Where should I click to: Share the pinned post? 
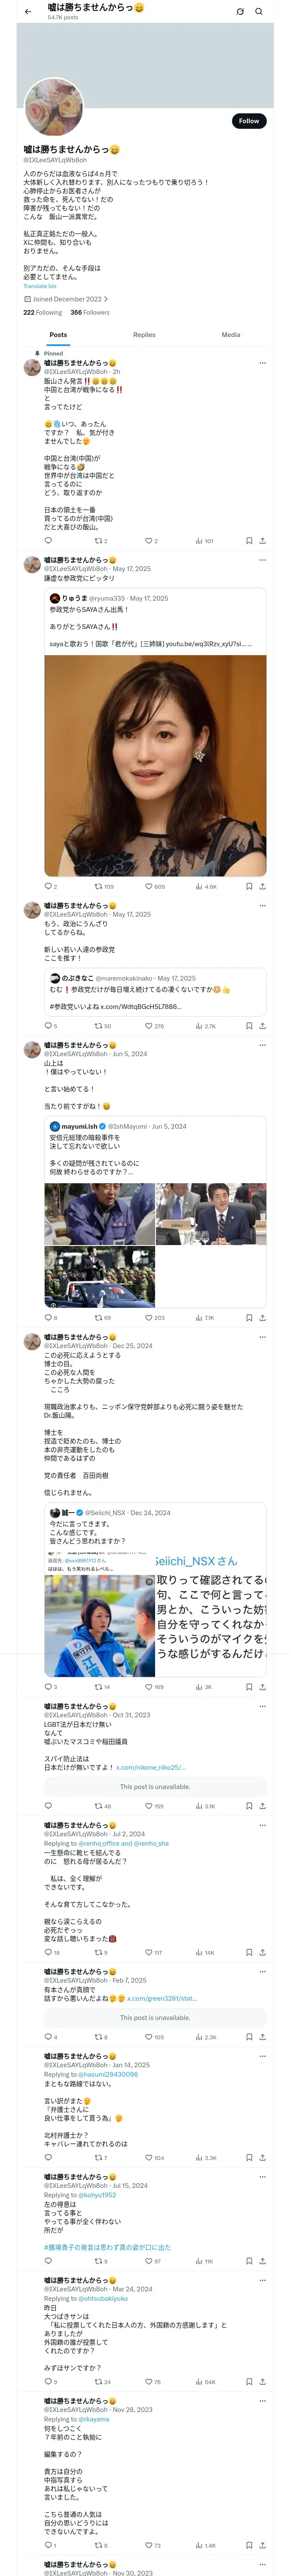[263, 541]
